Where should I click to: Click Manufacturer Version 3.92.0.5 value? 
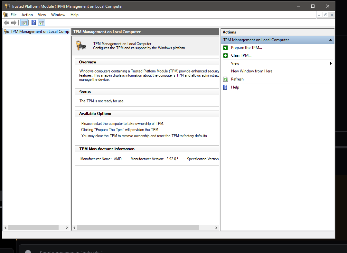click(x=172, y=159)
